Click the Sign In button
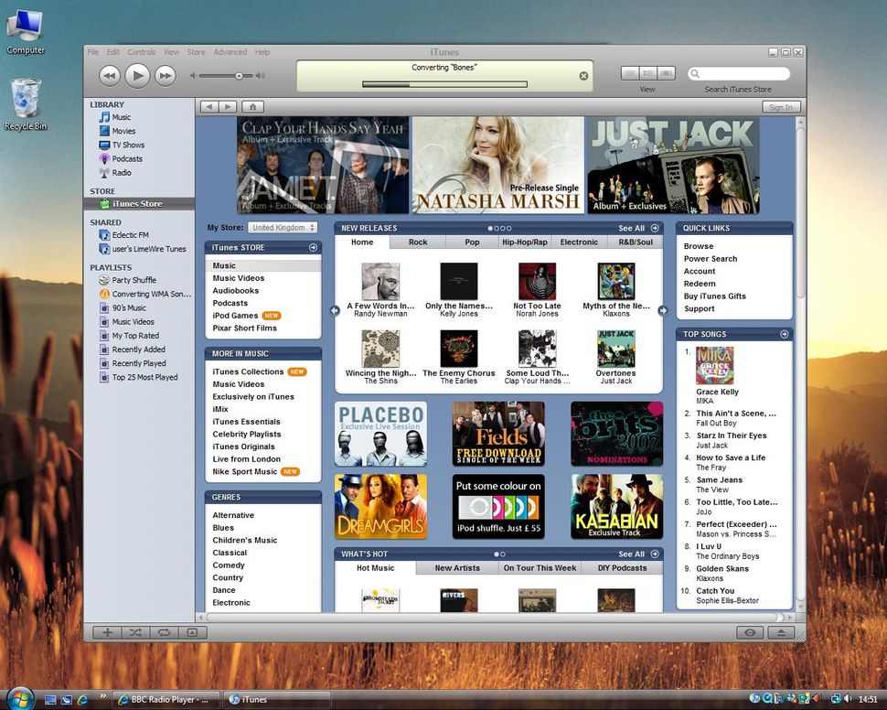 pos(780,106)
